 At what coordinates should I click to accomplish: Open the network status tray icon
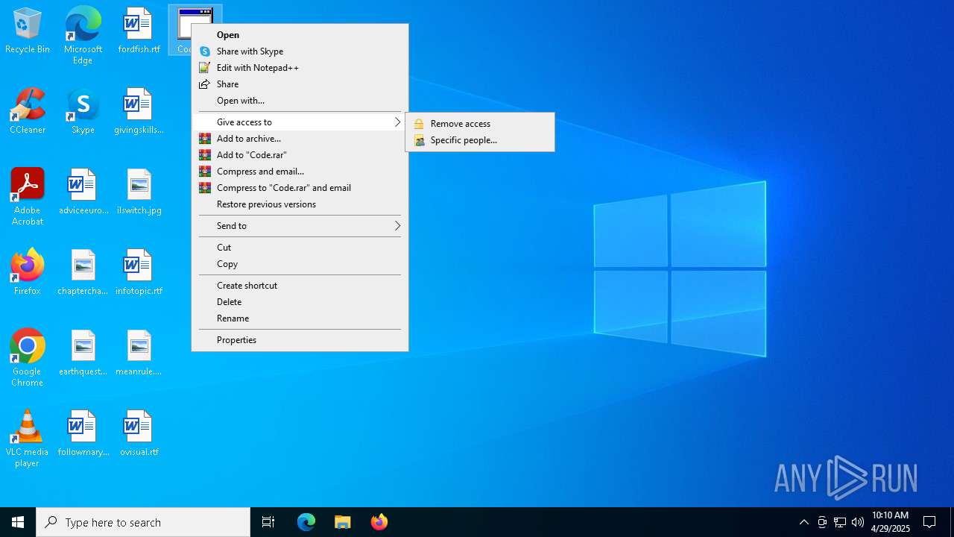coord(840,522)
